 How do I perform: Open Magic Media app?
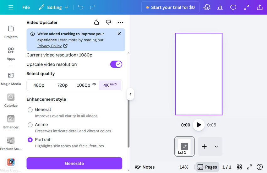[11, 79]
